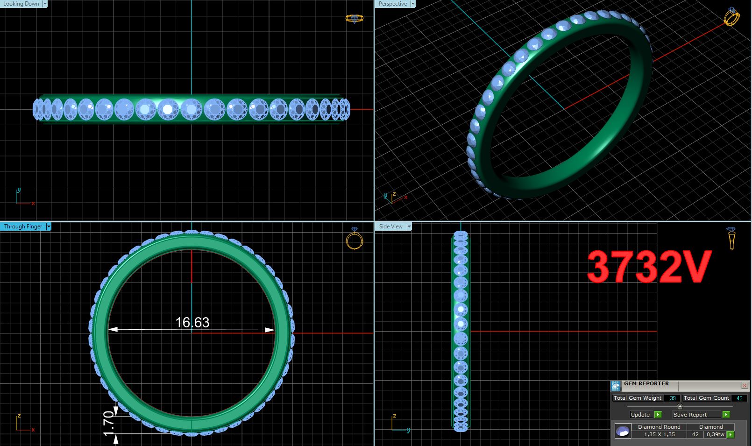Collapse Gem Reporter using the up-arrow expander
Image resolution: width=752 pixels, height=446 pixels.
680,406
